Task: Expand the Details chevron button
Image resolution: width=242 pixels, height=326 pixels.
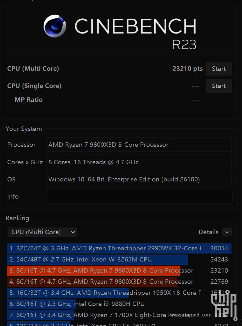Action: point(227,232)
